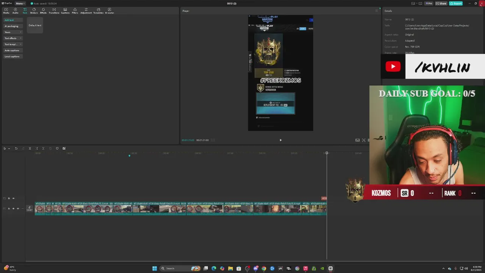Lock the text track
The image size is (485, 273).
click(x=9, y=198)
